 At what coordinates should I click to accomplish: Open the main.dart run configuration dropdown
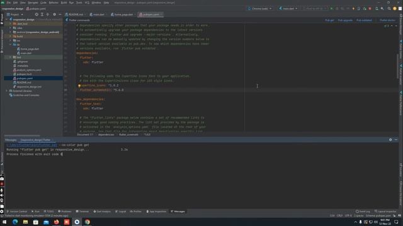click(288, 8)
